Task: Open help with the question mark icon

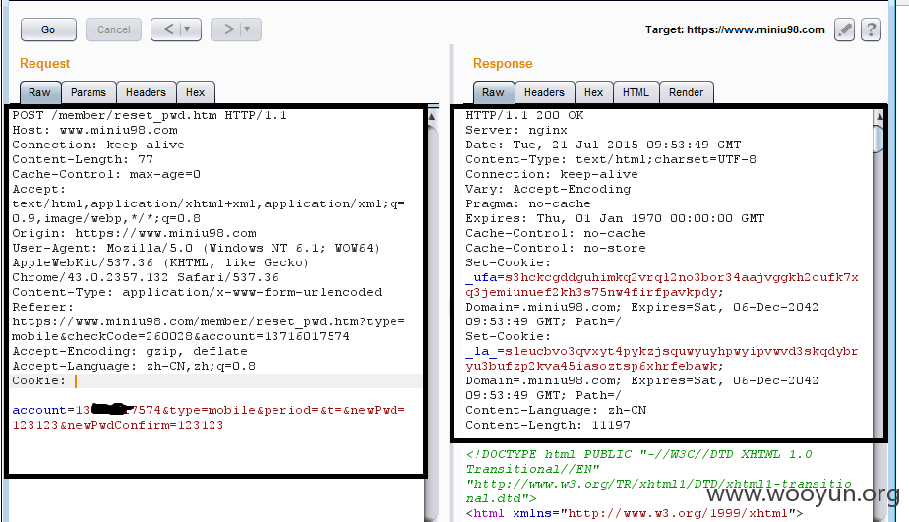Action: (871, 29)
